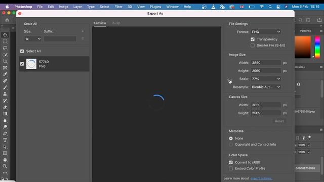Select the Rectangular Marquee tool
324x182 pixels.
click(x=5, y=41)
